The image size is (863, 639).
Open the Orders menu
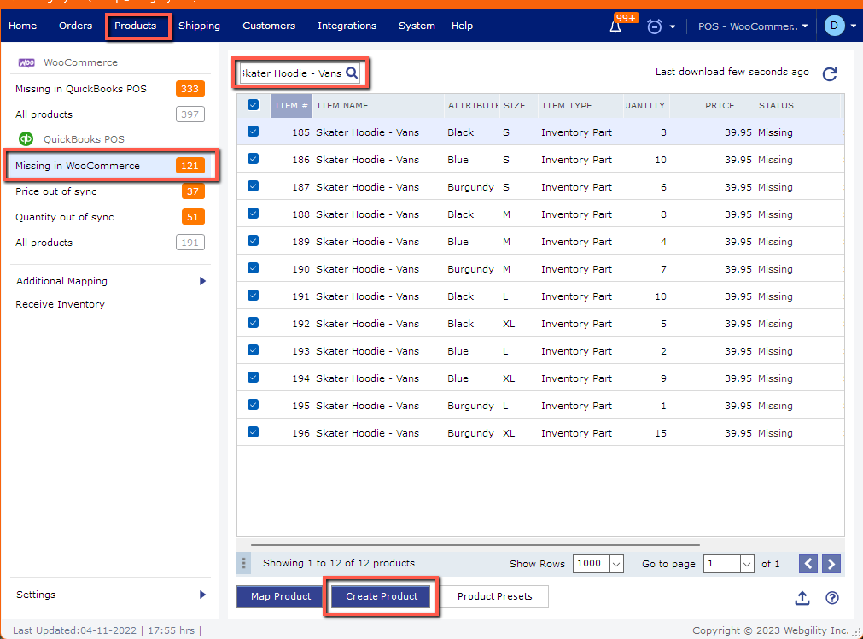[x=75, y=26]
